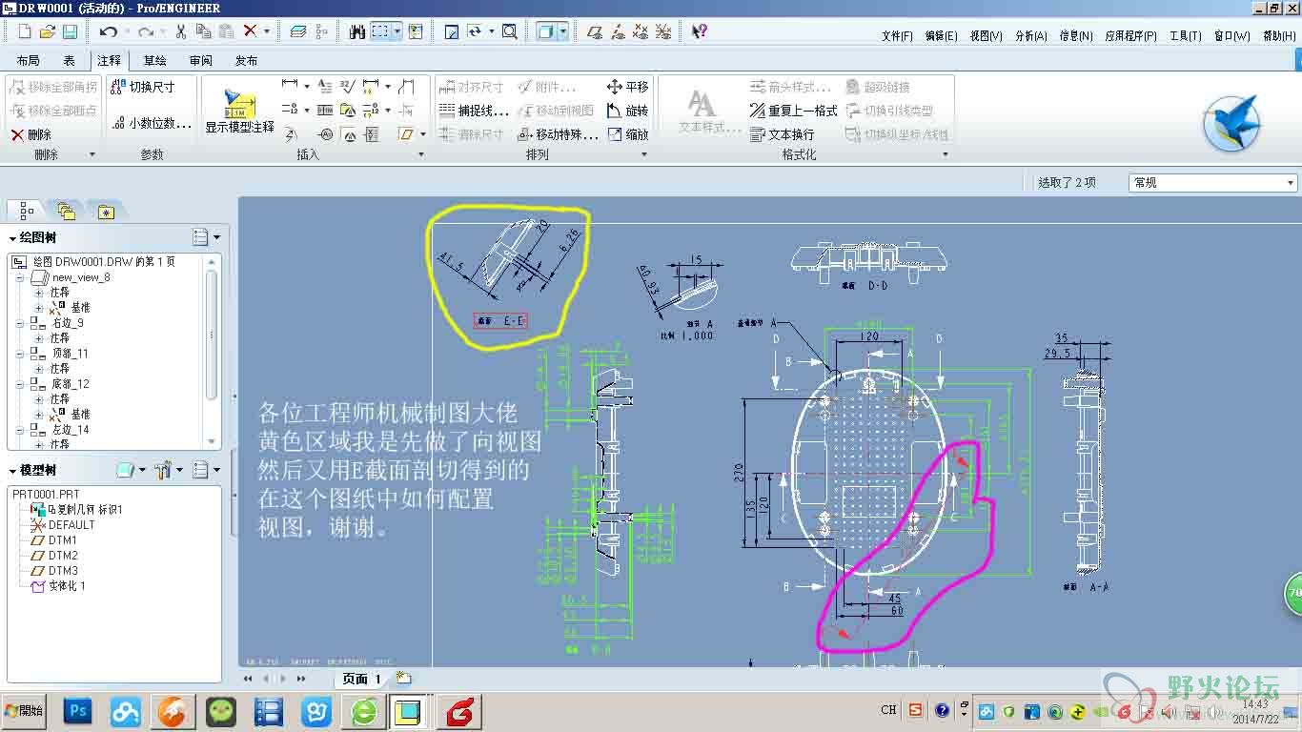The width and height of the screenshot is (1302, 732).
Task: Switch to the 发布 publish tab
Action: [246, 60]
